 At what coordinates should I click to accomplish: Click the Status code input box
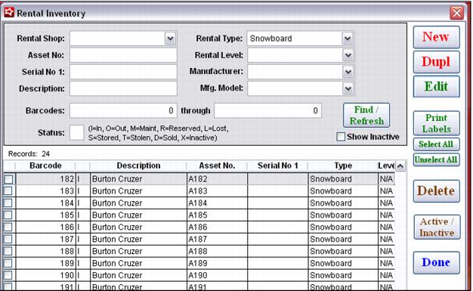77,133
